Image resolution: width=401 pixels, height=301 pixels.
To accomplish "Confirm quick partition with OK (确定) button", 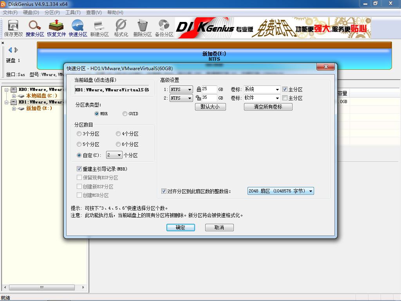I will (181, 227).
